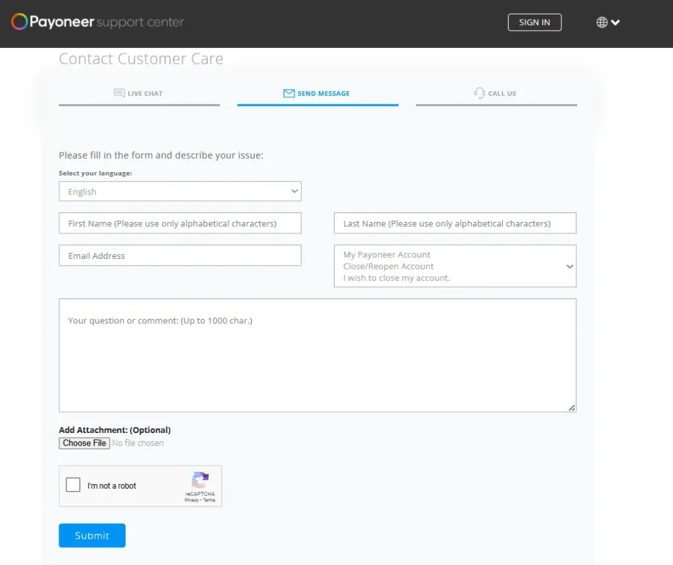Open the My Payoneer Account topic dropdown
This screenshot has width=673, height=565.
[x=455, y=266]
